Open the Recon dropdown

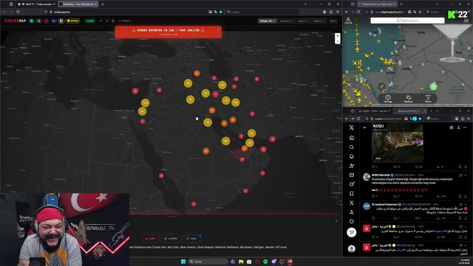pos(303,21)
